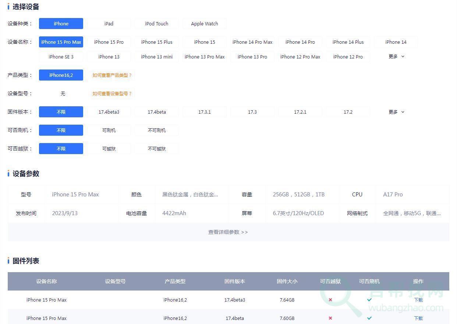
Task: Open the 如何查看设备型号 help link
Action: click(112, 93)
